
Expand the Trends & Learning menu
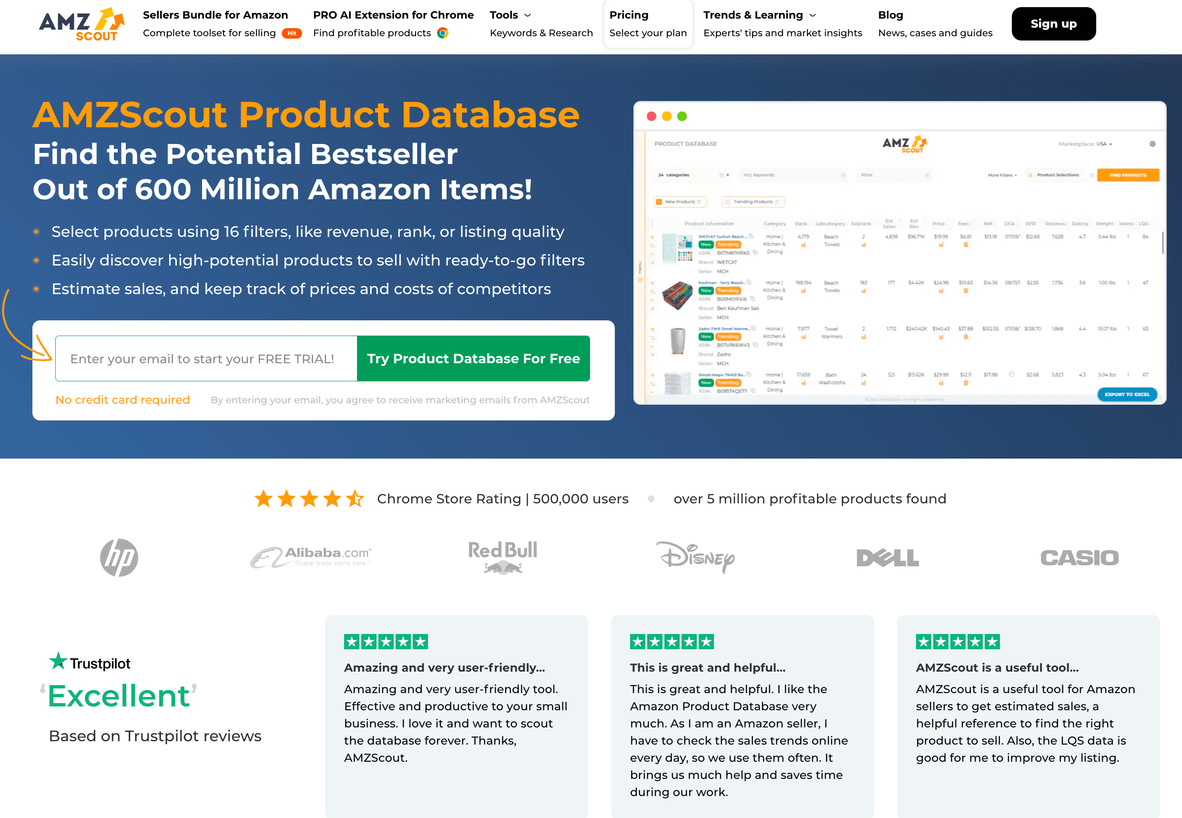[759, 15]
